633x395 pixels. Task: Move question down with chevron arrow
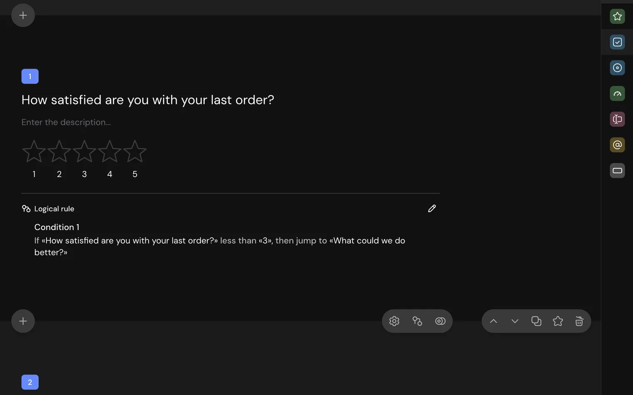coord(515,321)
